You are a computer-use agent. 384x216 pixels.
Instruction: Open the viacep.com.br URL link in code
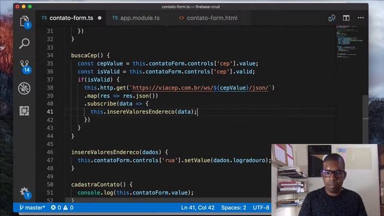coord(200,88)
